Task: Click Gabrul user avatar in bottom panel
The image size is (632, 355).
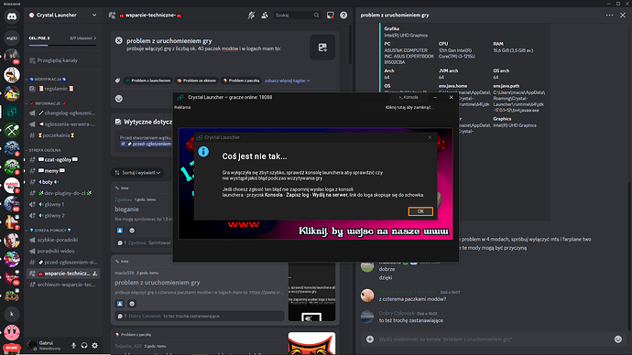Action: coord(32,345)
